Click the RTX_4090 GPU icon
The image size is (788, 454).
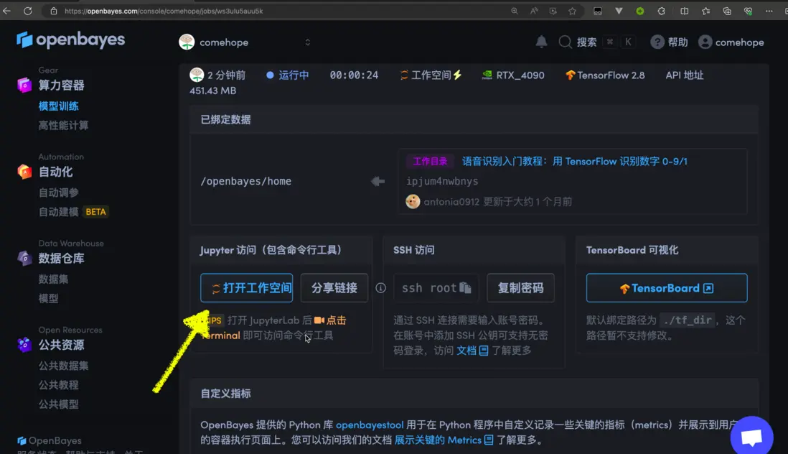coord(487,75)
